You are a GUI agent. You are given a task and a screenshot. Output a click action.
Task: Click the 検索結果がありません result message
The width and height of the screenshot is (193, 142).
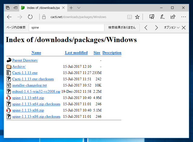click(x=122, y=27)
